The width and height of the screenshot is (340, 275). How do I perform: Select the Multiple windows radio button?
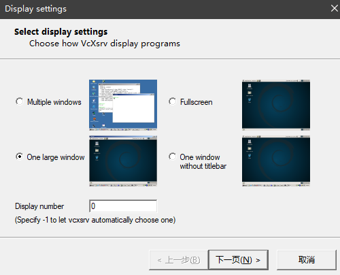(20, 101)
